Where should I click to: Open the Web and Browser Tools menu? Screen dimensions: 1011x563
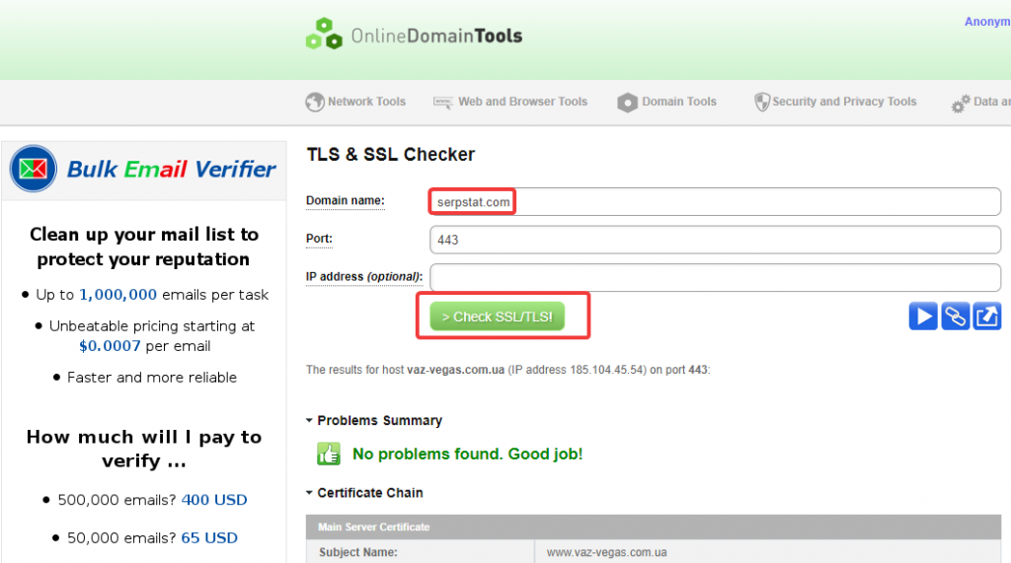(521, 102)
